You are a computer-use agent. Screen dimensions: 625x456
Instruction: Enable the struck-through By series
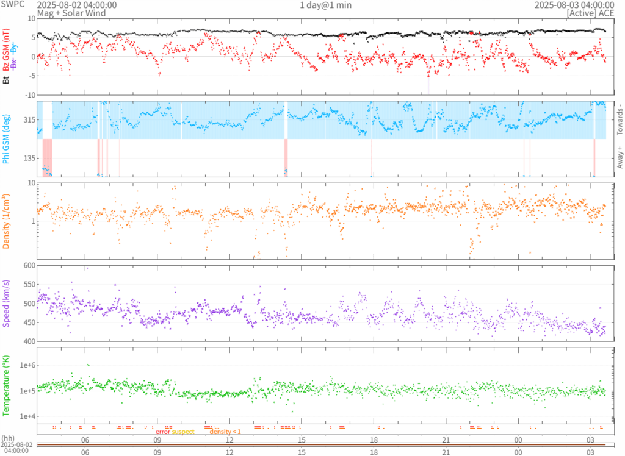(x=13, y=48)
